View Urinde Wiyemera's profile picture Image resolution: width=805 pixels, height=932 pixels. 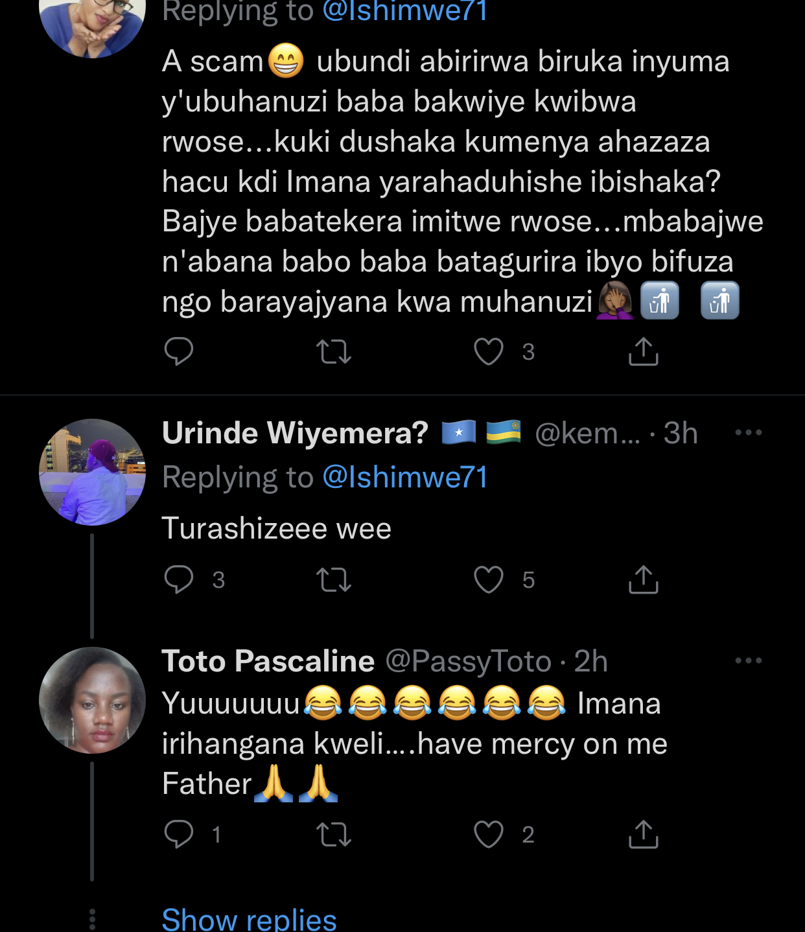tap(92, 472)
